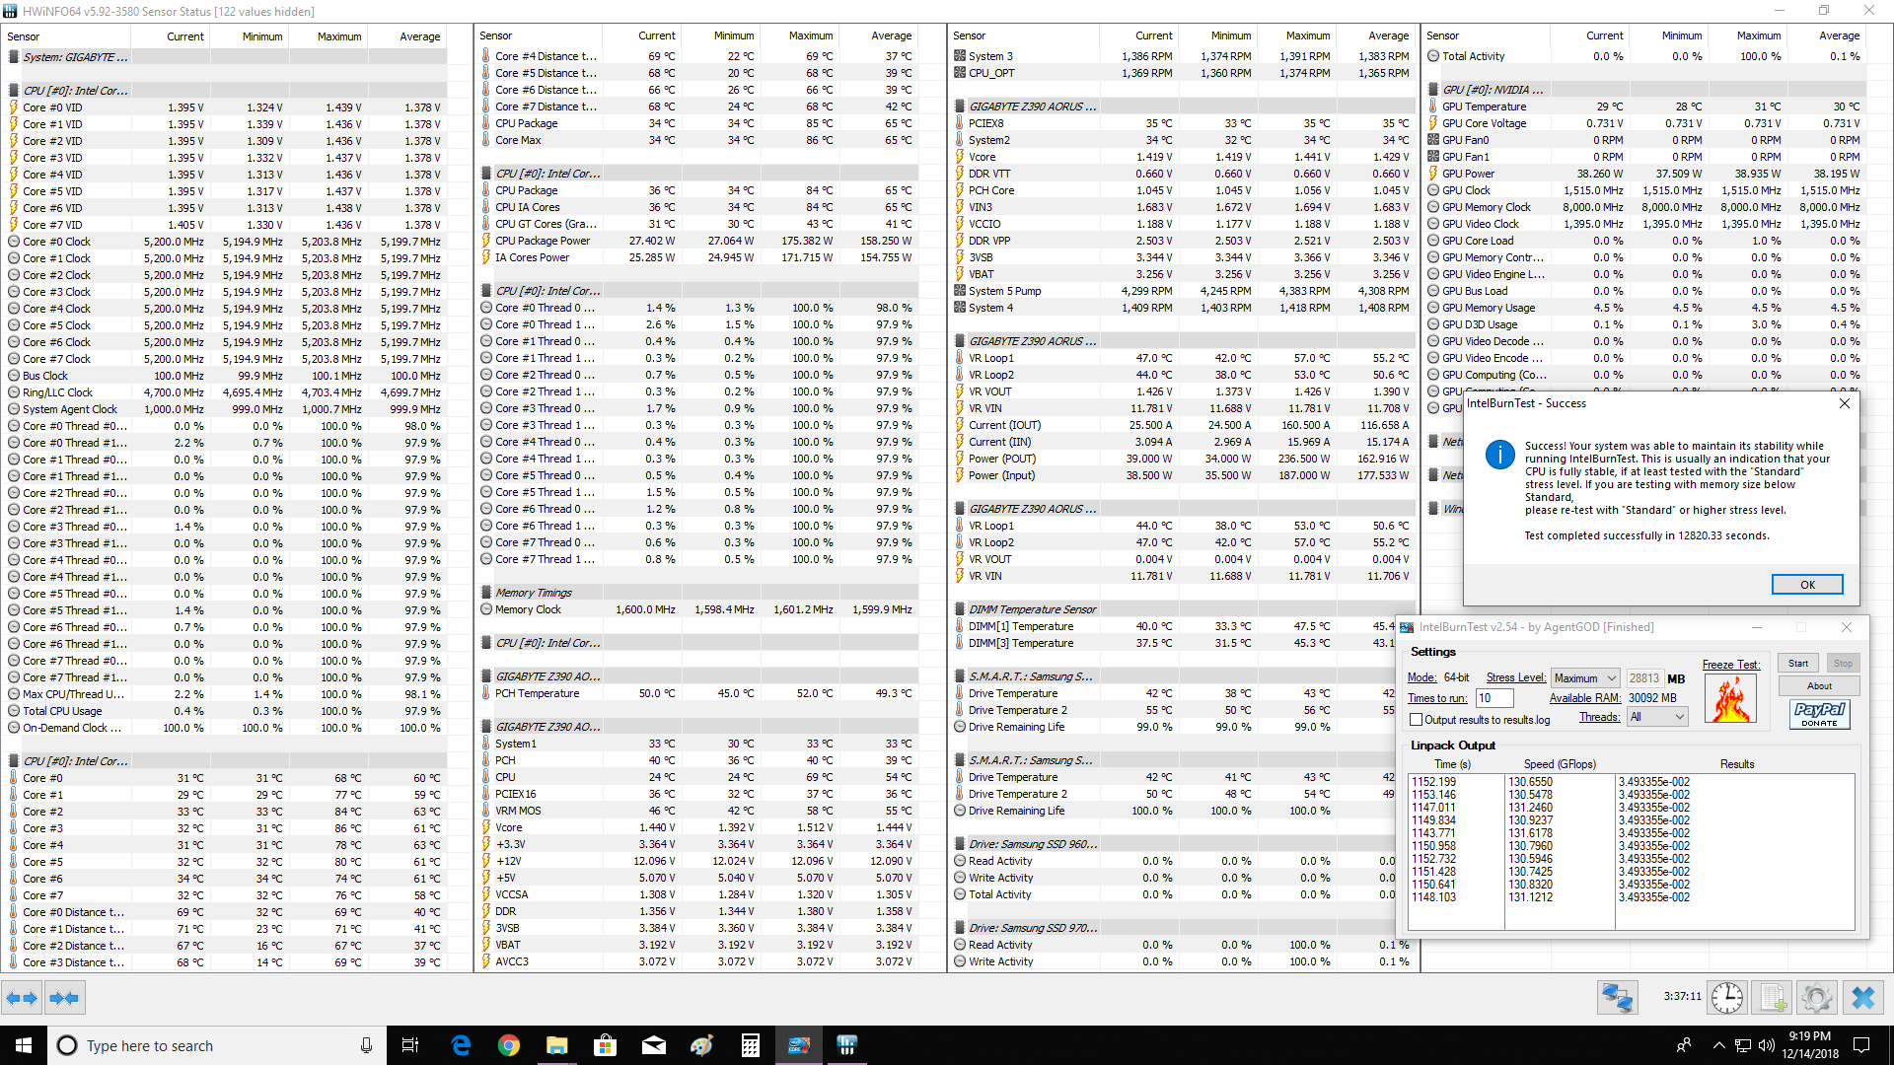Open HWiNFO remote network connection icon
This screenshot has width=1894, height=1065.
coord(1618,998)
